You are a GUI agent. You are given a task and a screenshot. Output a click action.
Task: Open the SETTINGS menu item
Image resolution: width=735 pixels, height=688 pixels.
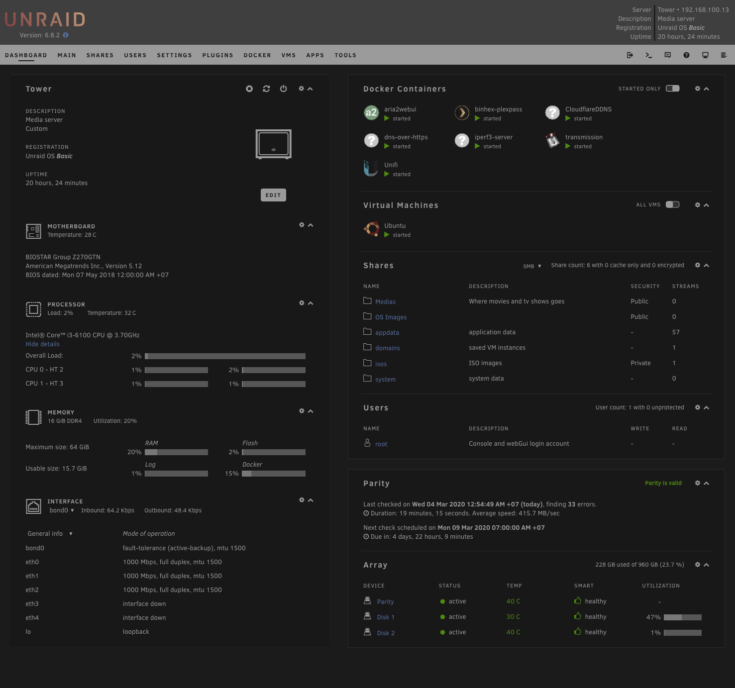[x=174, y=55]
